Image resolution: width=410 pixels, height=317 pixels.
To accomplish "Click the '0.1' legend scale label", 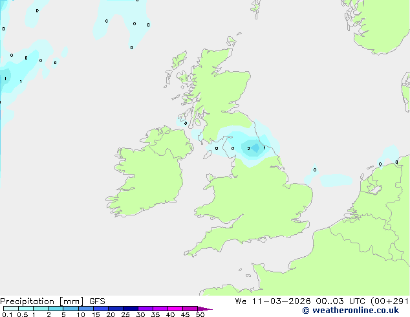I will 6,314.
